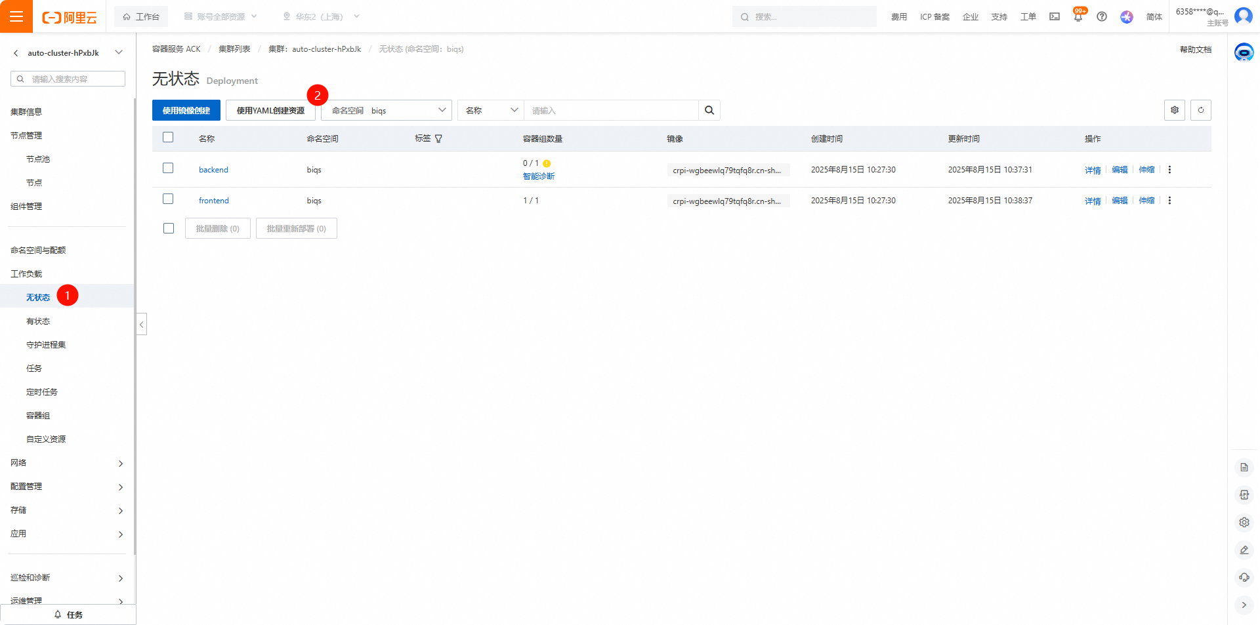Open more actions for backend row
Screen dimensions: 1260x625
1169,170
